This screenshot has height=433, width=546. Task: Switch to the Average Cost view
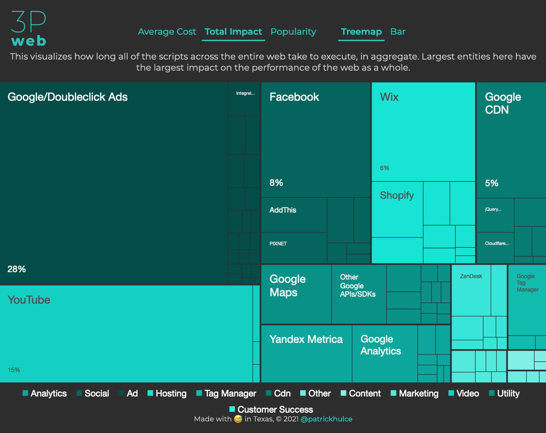(x=167, y=31)
